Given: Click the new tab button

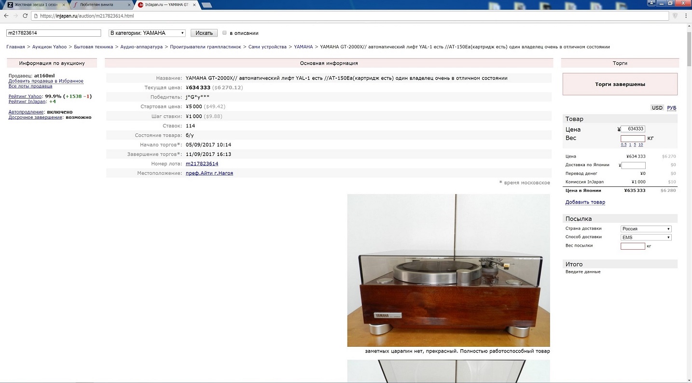Looking at the screenshot, I should 207,5.
